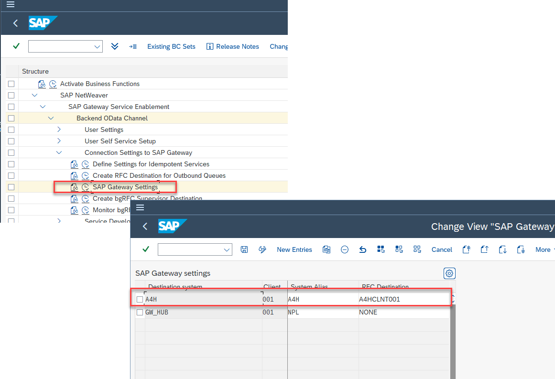Tick checkbox for User Self Service Setup row
The width and height of the screenshot is (555, 379).
click(11, 141)
